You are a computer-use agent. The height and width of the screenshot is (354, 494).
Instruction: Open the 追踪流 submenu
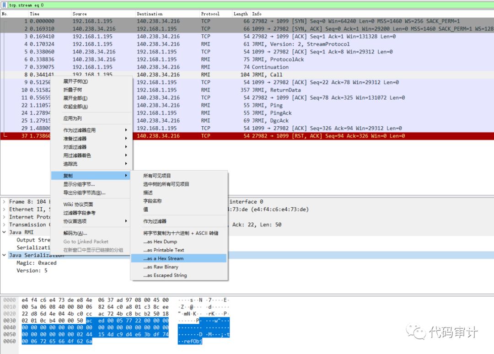point(91,164)
